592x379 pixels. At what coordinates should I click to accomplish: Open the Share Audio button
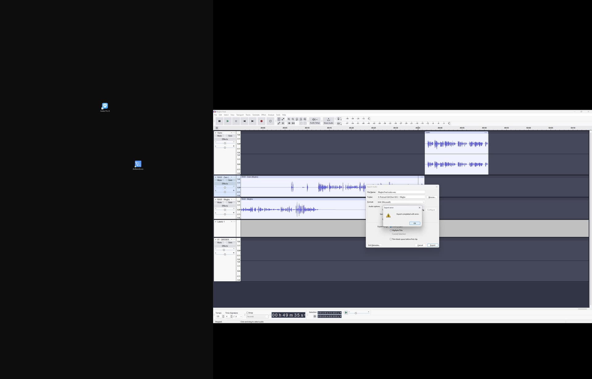point(328,121)
